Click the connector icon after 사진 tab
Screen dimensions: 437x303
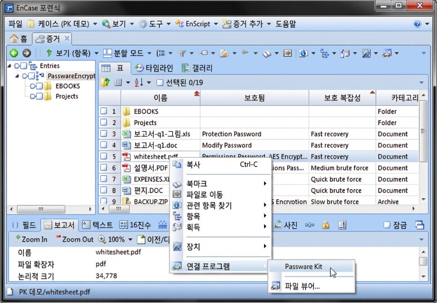pos(310,225)
